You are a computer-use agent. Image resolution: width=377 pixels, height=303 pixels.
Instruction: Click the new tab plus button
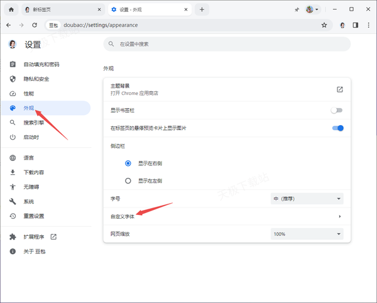coord(202,10)
